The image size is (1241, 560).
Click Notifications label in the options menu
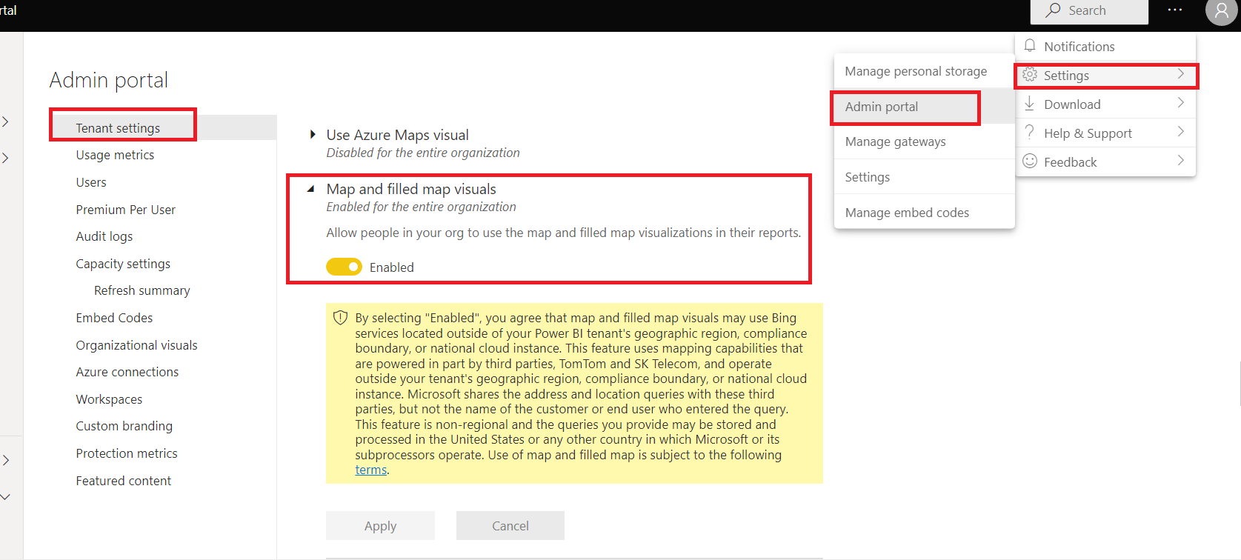point(1079,47)
